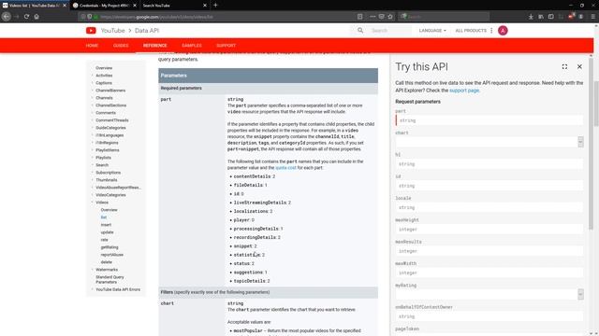
Task: Toggle the browser sidebar icon
Action: pos(551,17)
